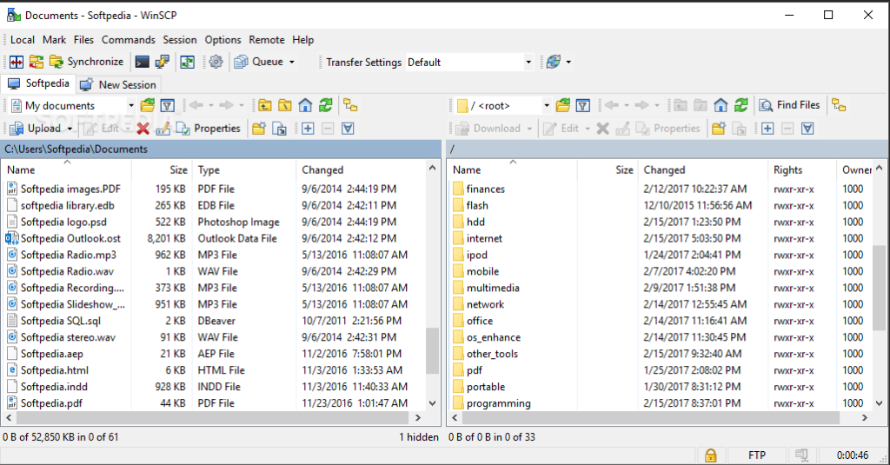The image size is (890, 465).
Task: Click the local panel filter icon
Action: [167, 106]
